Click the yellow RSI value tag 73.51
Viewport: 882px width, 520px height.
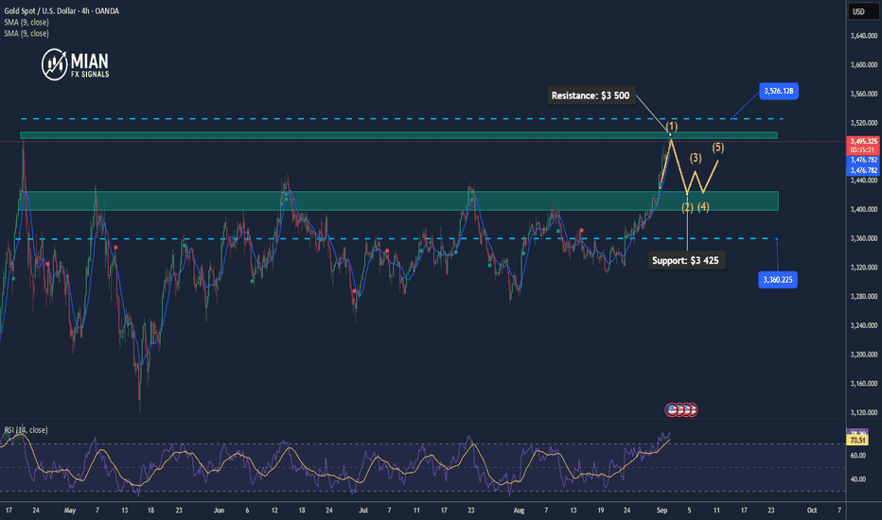pos(857,441)
